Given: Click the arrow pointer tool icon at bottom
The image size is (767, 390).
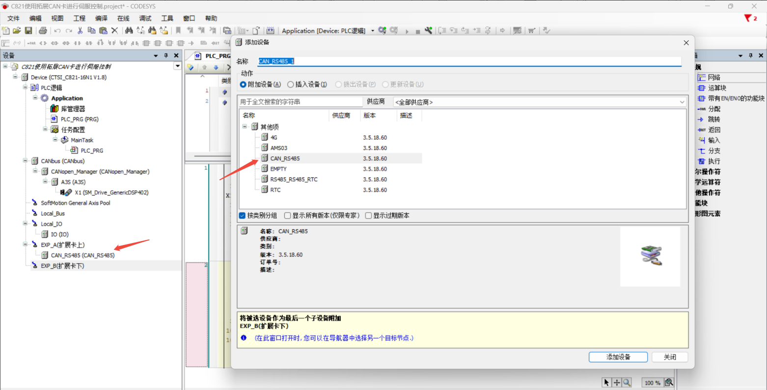Looking at the screenshot, I should tap(606, 383).
